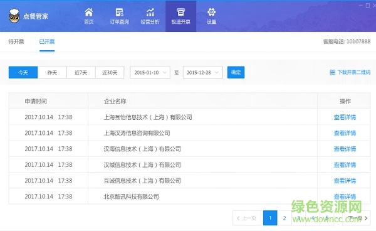The height and width of the screenshot is (231, 376).
Task: View details for 互诚信息技术（上海）有限公司
Action: coord(345,181)
